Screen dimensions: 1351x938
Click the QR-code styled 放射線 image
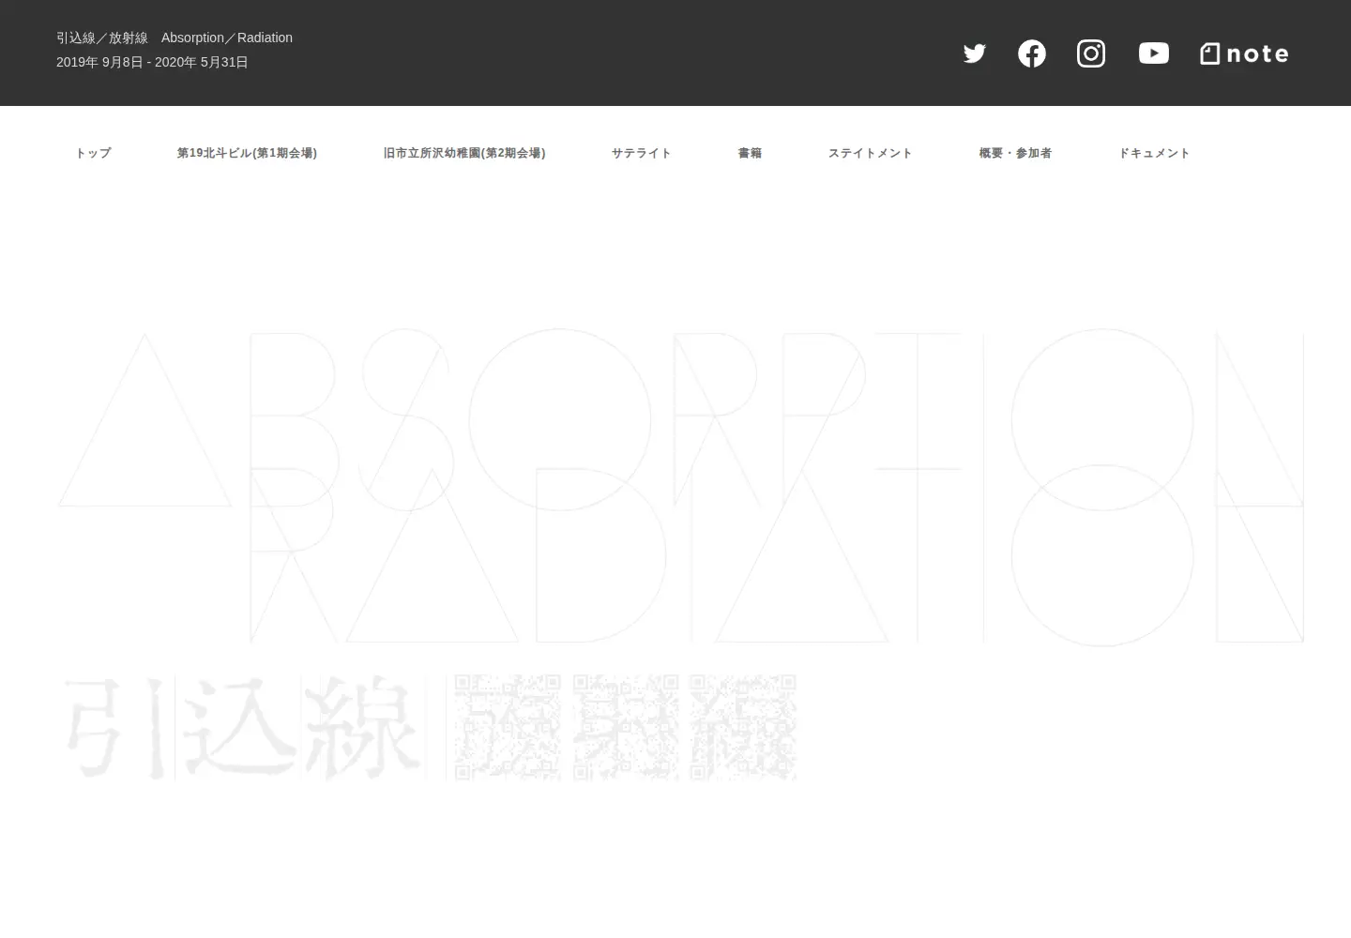[625, 727]
